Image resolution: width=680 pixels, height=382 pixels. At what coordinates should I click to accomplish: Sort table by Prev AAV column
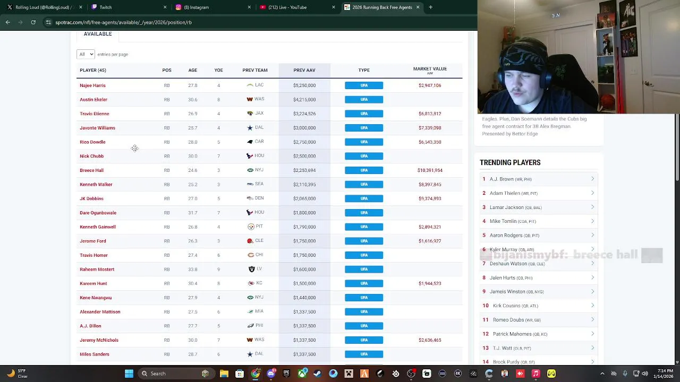pyautogui.click(x=304, y=70)
